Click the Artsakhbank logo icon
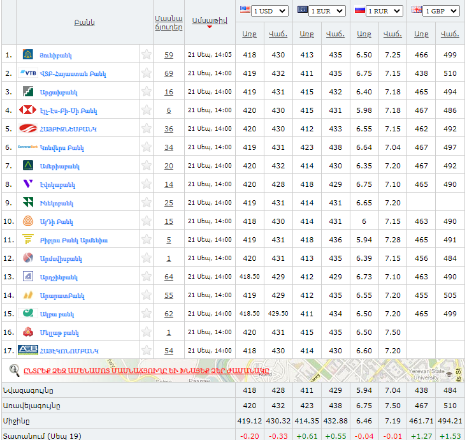This screenshot has height=440, width=467. click(x=28, y=91)
